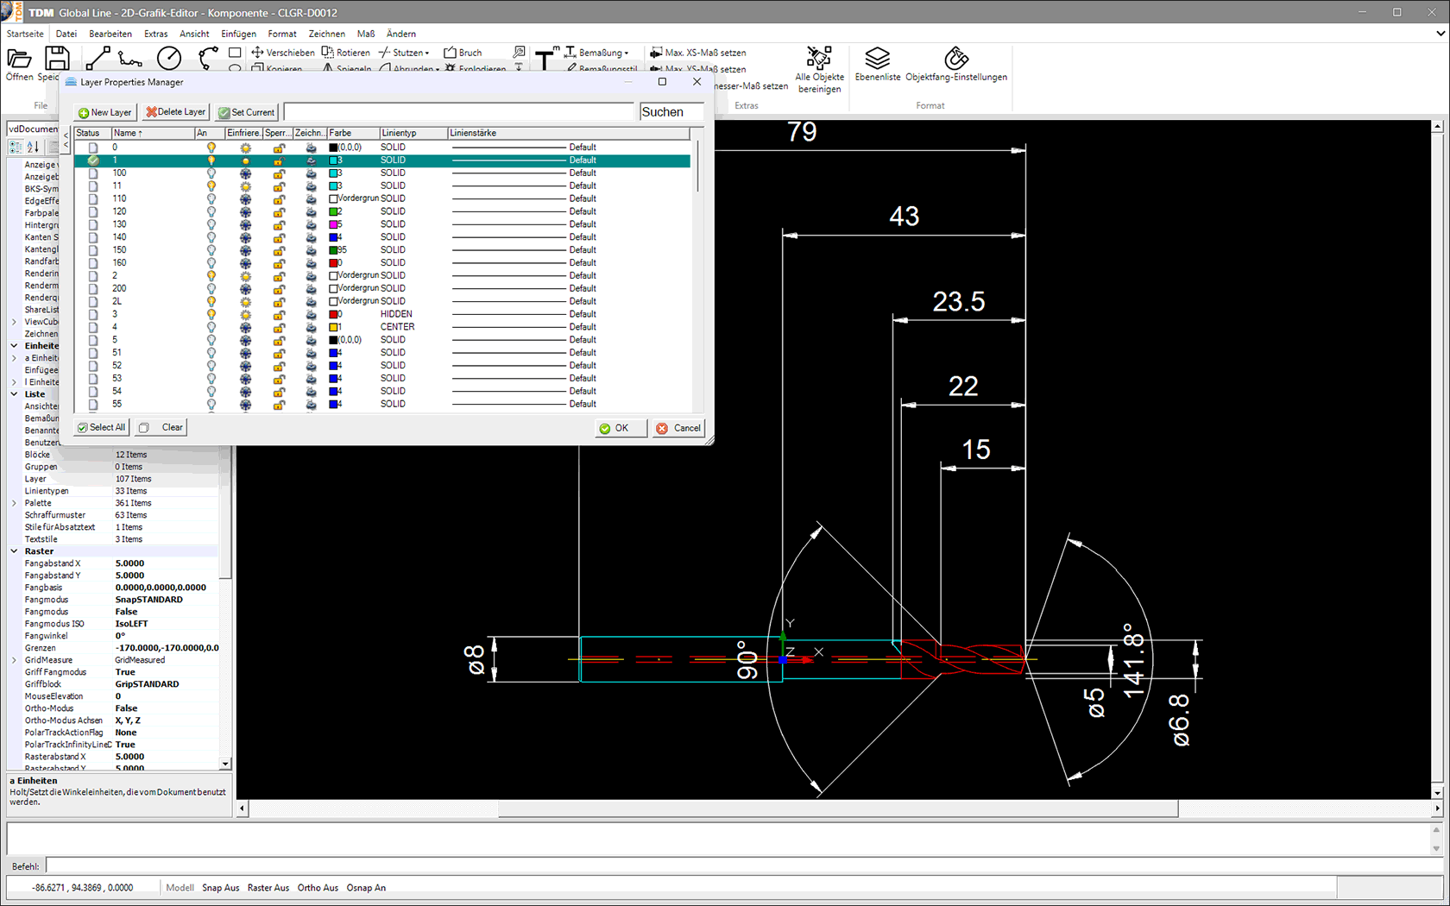Click the zoom magnifier icon in ribbon
The height and width of the screenshot is (906, 1450).
[x=519, y=52]
